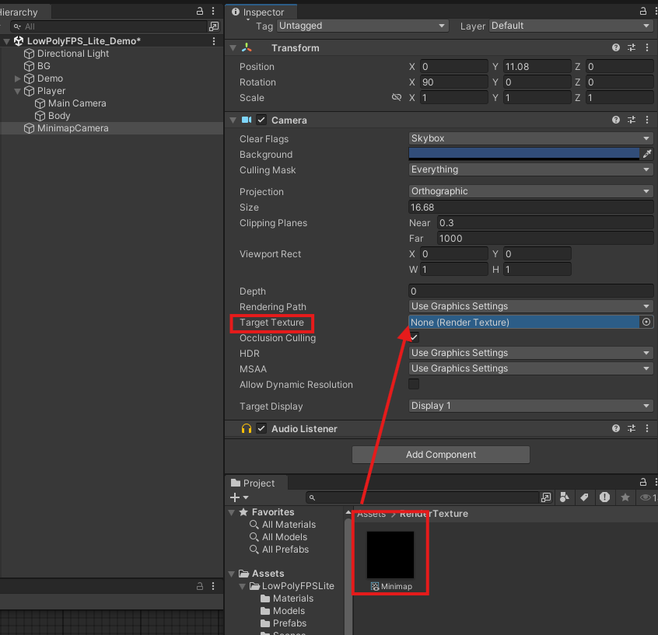Toggle constrained proportions link for Scale

tap(397, 98)
